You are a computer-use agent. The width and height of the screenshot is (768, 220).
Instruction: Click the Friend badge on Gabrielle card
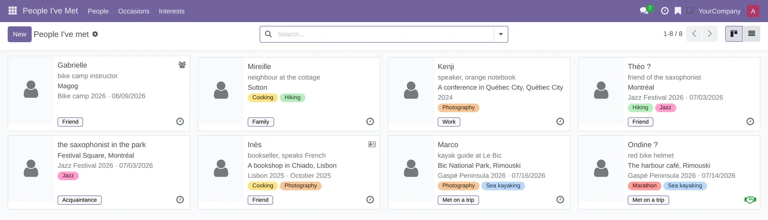coord(70,122)
